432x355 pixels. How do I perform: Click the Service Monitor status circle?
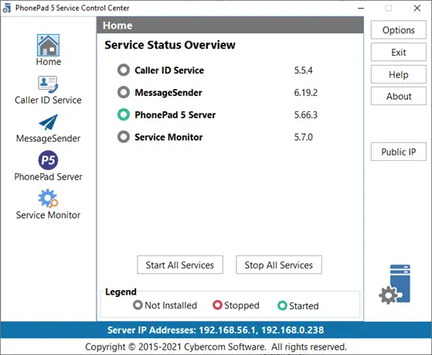coord(124,137)
